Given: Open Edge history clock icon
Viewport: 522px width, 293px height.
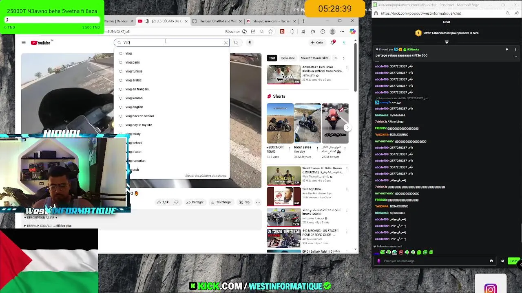Looking at the screenshot, I should 323,31.
